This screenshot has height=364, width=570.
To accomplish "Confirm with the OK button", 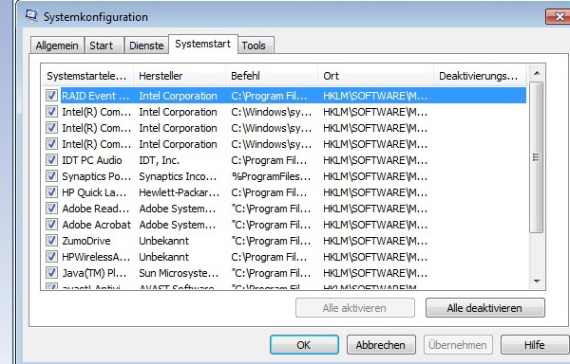I will point(304,344).
